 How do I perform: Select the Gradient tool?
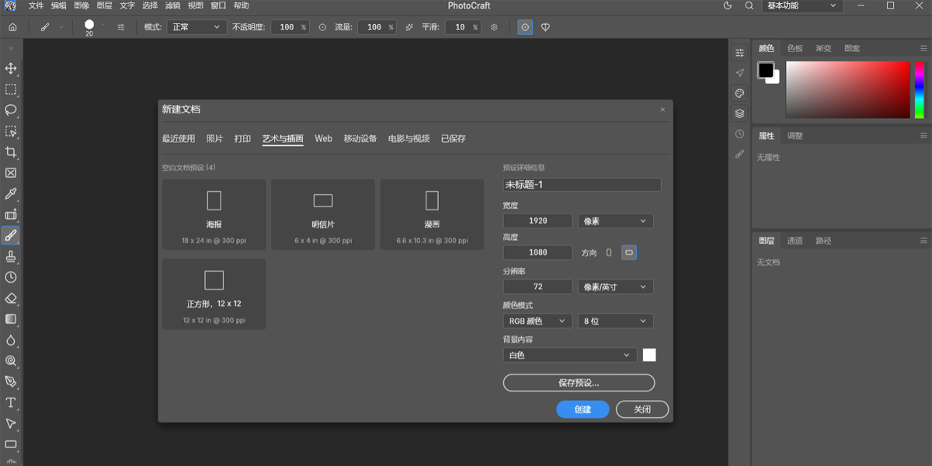pos(11,318)
